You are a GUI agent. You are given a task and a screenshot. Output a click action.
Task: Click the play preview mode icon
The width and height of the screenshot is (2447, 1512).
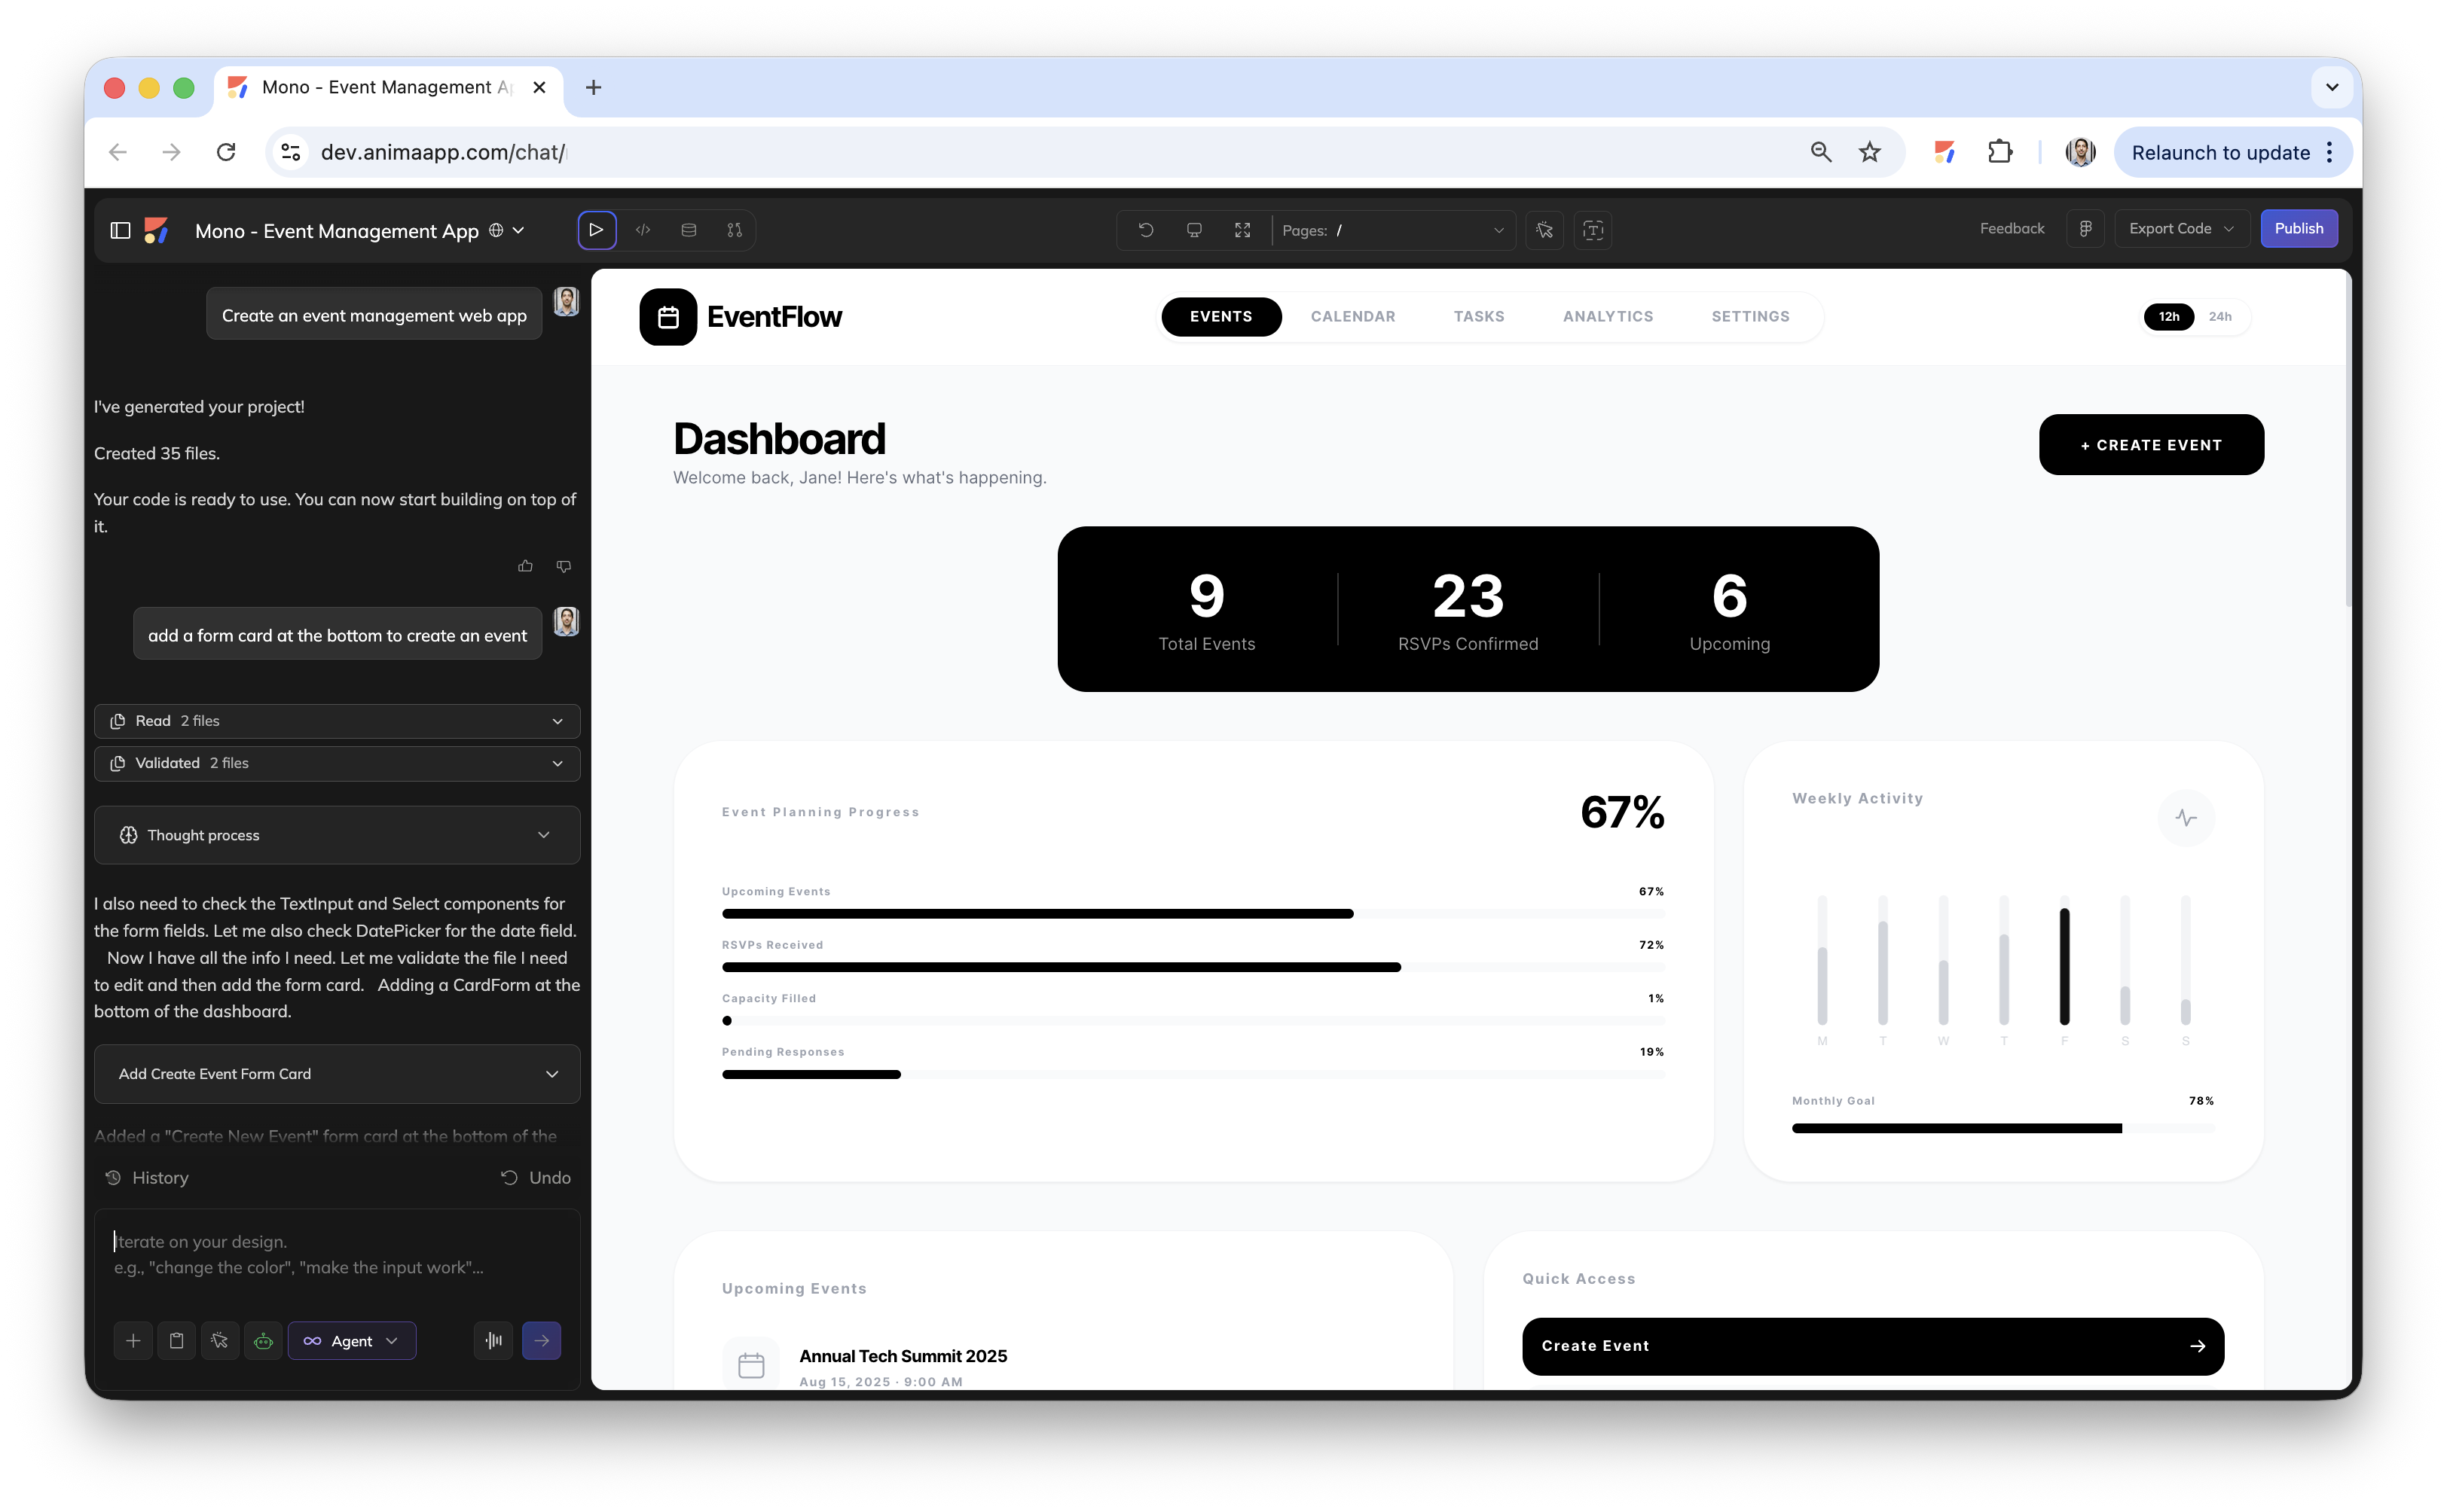pos(596,230)
